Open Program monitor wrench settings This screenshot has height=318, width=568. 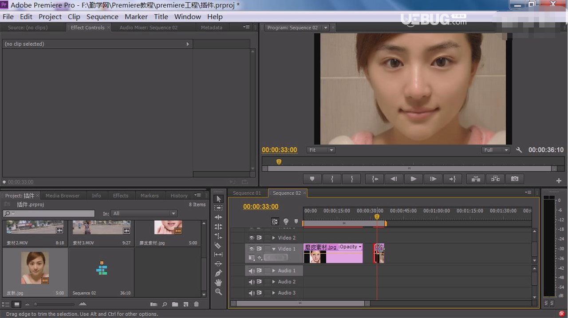(x=519, y=150)
